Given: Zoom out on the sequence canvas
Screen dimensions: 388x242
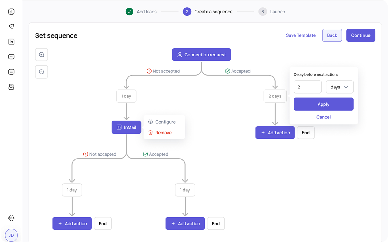Looking at the screenshot, I should click(x=41, y=72).
